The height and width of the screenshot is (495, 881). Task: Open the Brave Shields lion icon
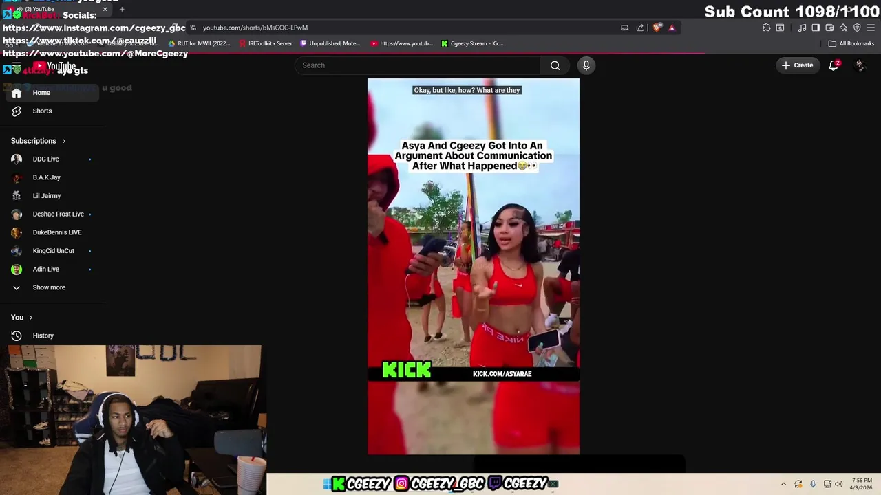657,27
